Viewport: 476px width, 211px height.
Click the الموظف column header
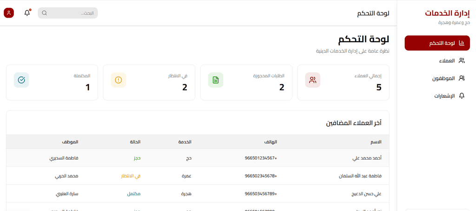coord(70,142)
